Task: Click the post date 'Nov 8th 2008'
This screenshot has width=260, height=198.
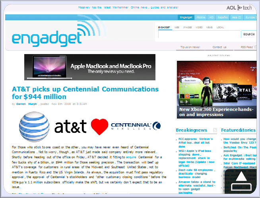Action: (61, 104)
